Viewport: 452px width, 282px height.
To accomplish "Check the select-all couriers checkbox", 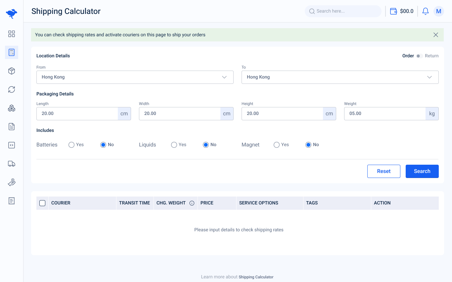I will click(x=42, y=203).
